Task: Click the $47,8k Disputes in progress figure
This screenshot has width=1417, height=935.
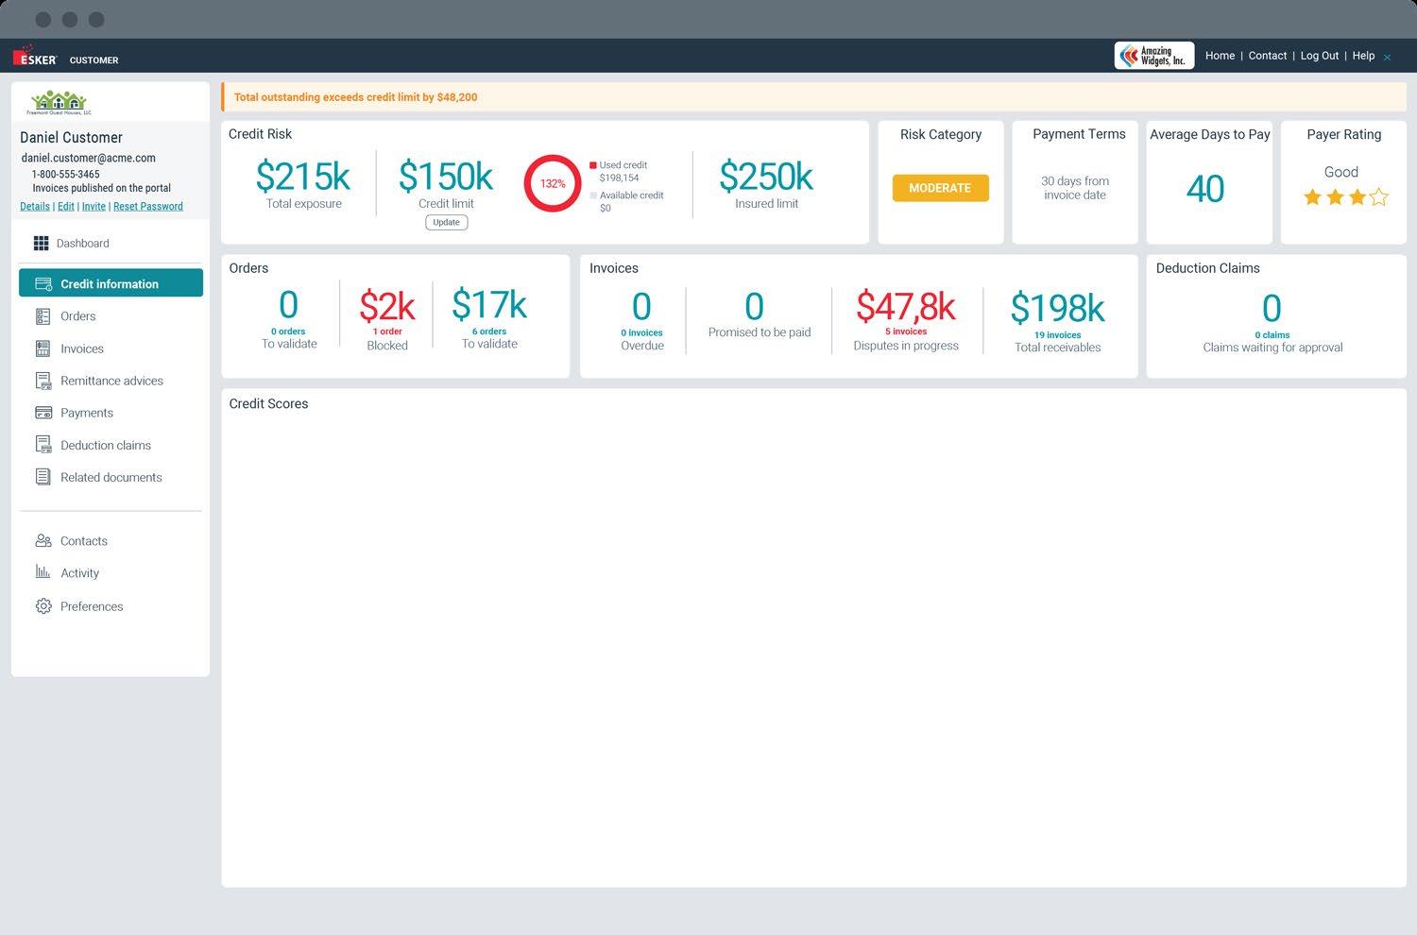Action: coord(906,307)
